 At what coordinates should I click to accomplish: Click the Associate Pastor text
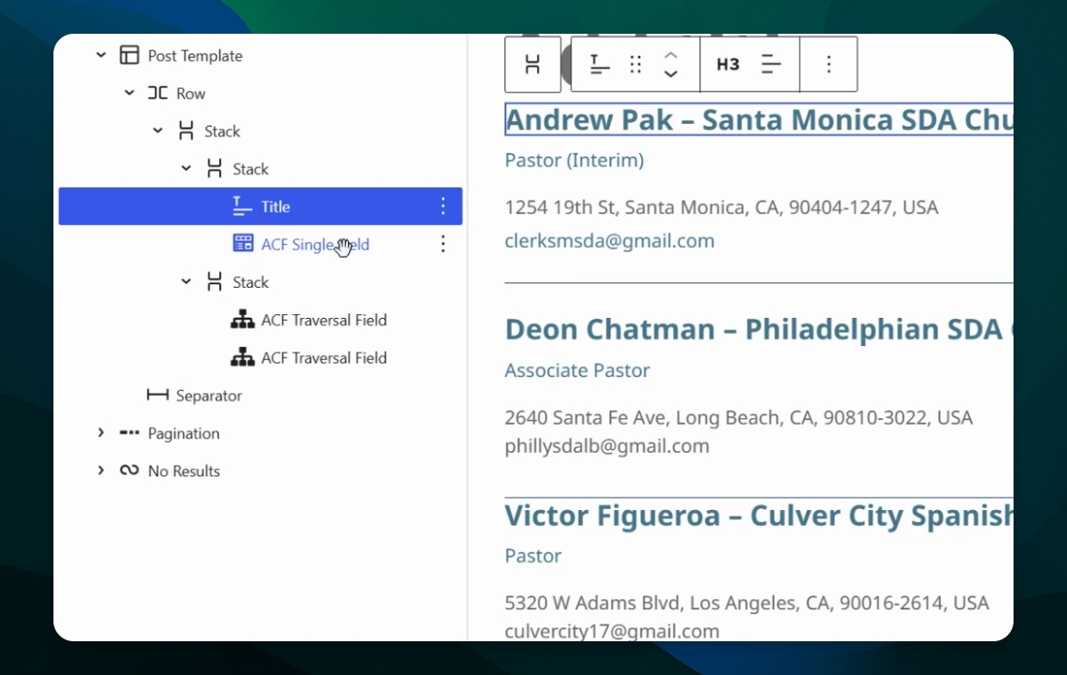pyautogui.click(x=577, y=370)
